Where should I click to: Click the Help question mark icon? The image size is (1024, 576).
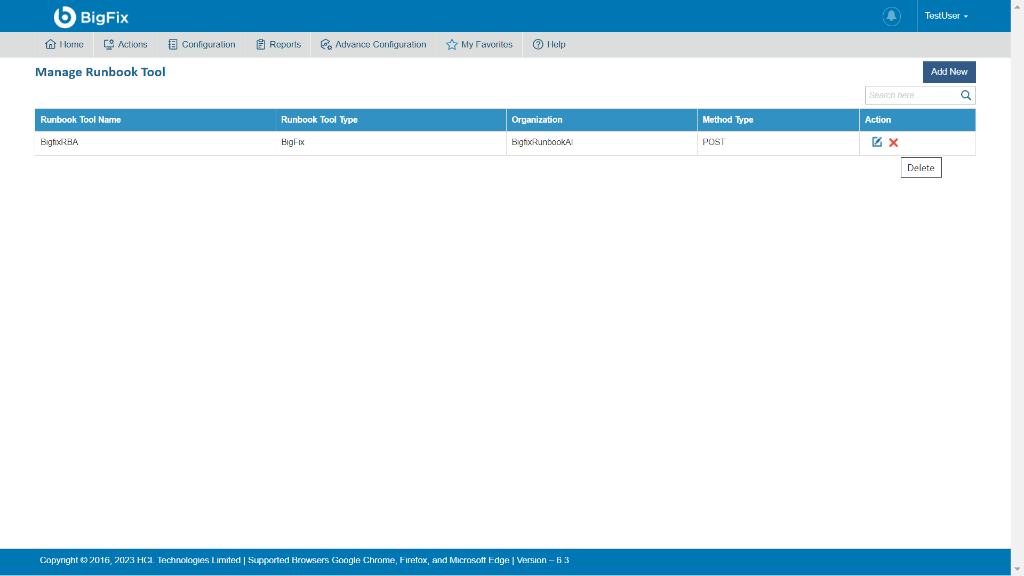pos(538,44)
